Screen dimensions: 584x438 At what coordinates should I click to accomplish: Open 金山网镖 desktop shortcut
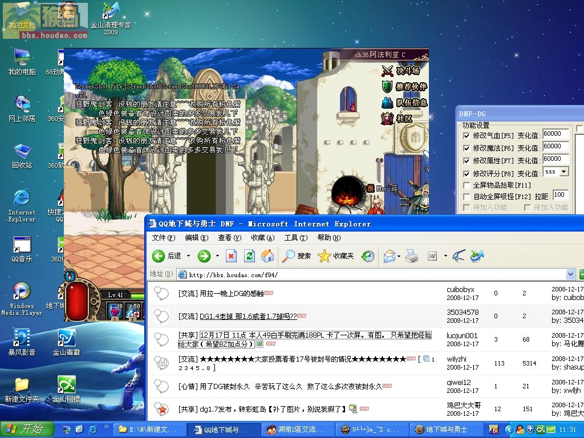66,389
